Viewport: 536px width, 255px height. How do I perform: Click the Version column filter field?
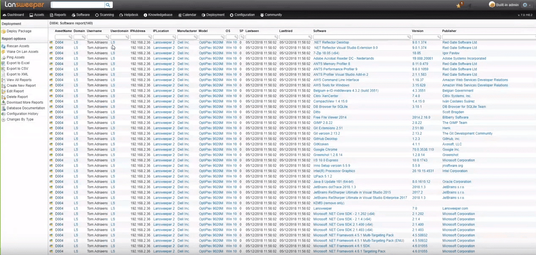pos(426,37)
